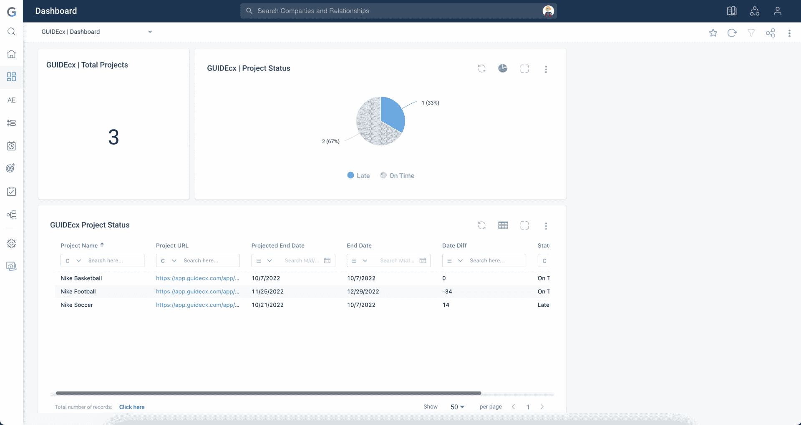This screenshot has width=801, height=425.
Task: Open the target goals icon in sidebar
Action: pos(11,168)
